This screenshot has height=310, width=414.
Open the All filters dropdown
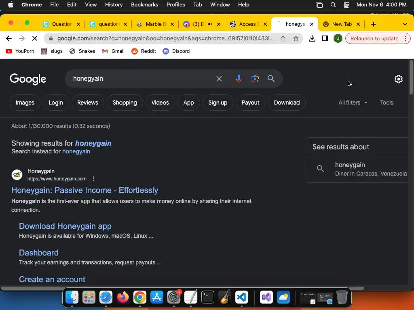pos(353,103)
